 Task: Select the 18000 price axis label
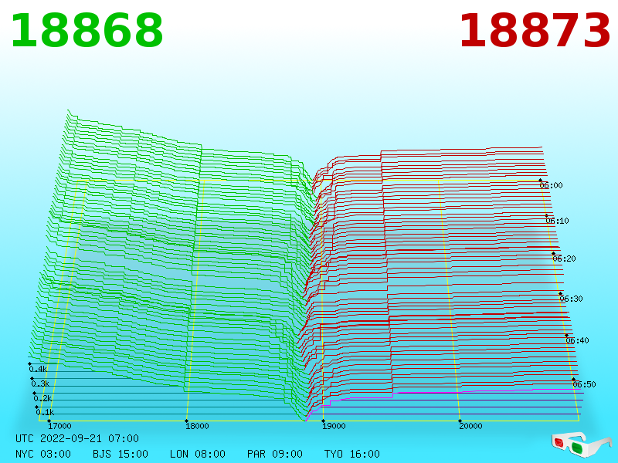point(197,426)
